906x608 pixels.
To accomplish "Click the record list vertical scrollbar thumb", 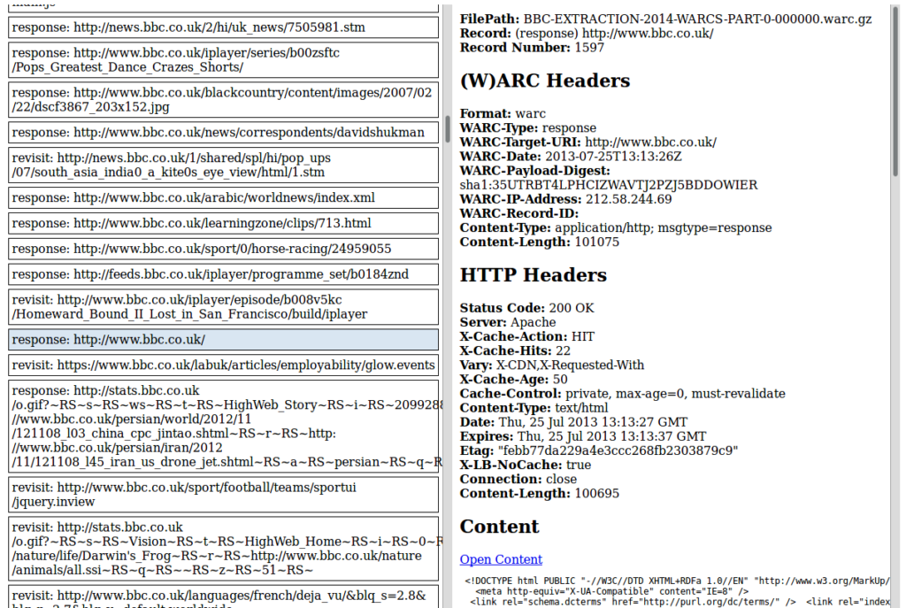I will tap(447, 129).
